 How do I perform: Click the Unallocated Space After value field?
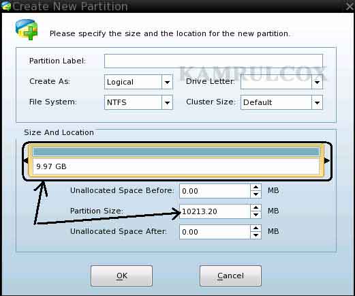point(215,232)
